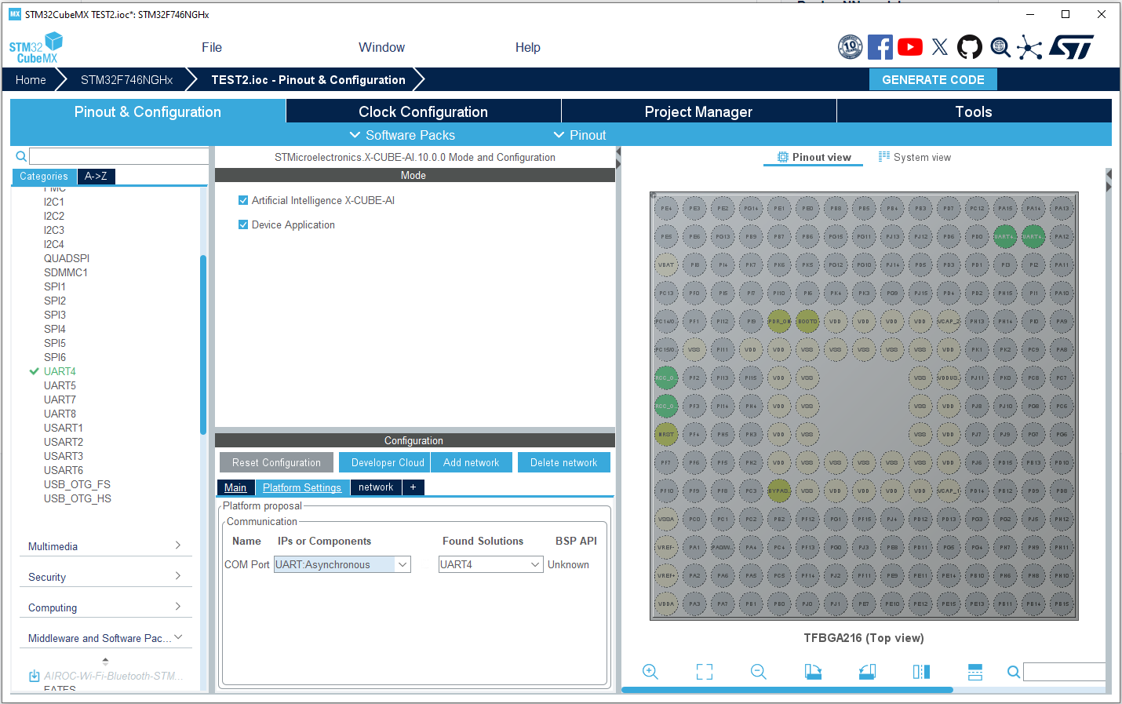Rotate the chip package counterclockwise
This screenshot has height=704, width=1122.
click(867, 672)
